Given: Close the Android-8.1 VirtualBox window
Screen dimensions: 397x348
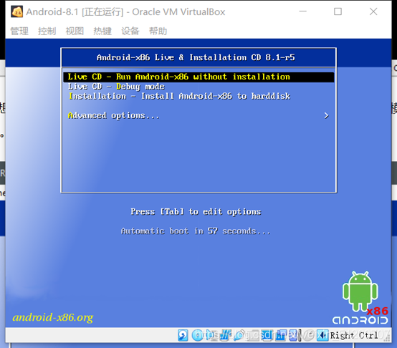Looking at the screenshot, I should 373,11.
